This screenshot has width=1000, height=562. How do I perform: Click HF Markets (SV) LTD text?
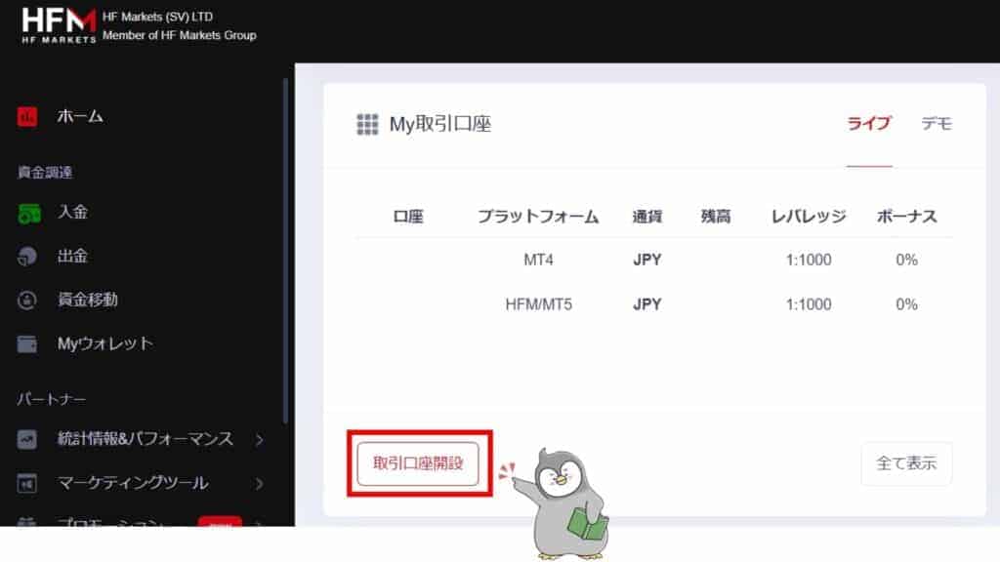157,17
